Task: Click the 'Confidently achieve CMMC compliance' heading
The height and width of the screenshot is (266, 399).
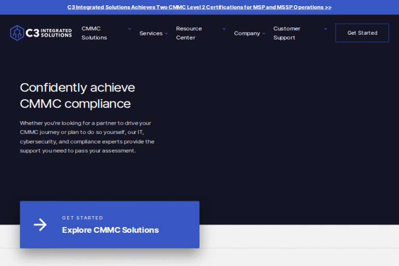Action: [77, 95]
